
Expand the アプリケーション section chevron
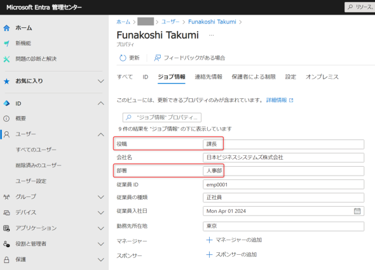tap(101, 229)
